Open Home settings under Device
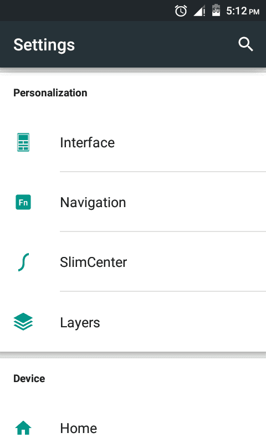The image size is (266, 443). [x=133, y=427]
